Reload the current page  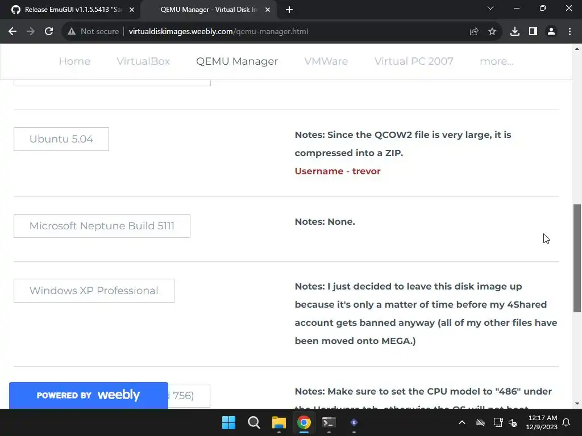[x=49, y=32]
